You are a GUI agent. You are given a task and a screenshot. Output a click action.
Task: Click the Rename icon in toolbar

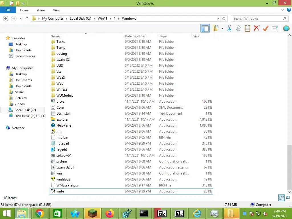coord(275,28)
